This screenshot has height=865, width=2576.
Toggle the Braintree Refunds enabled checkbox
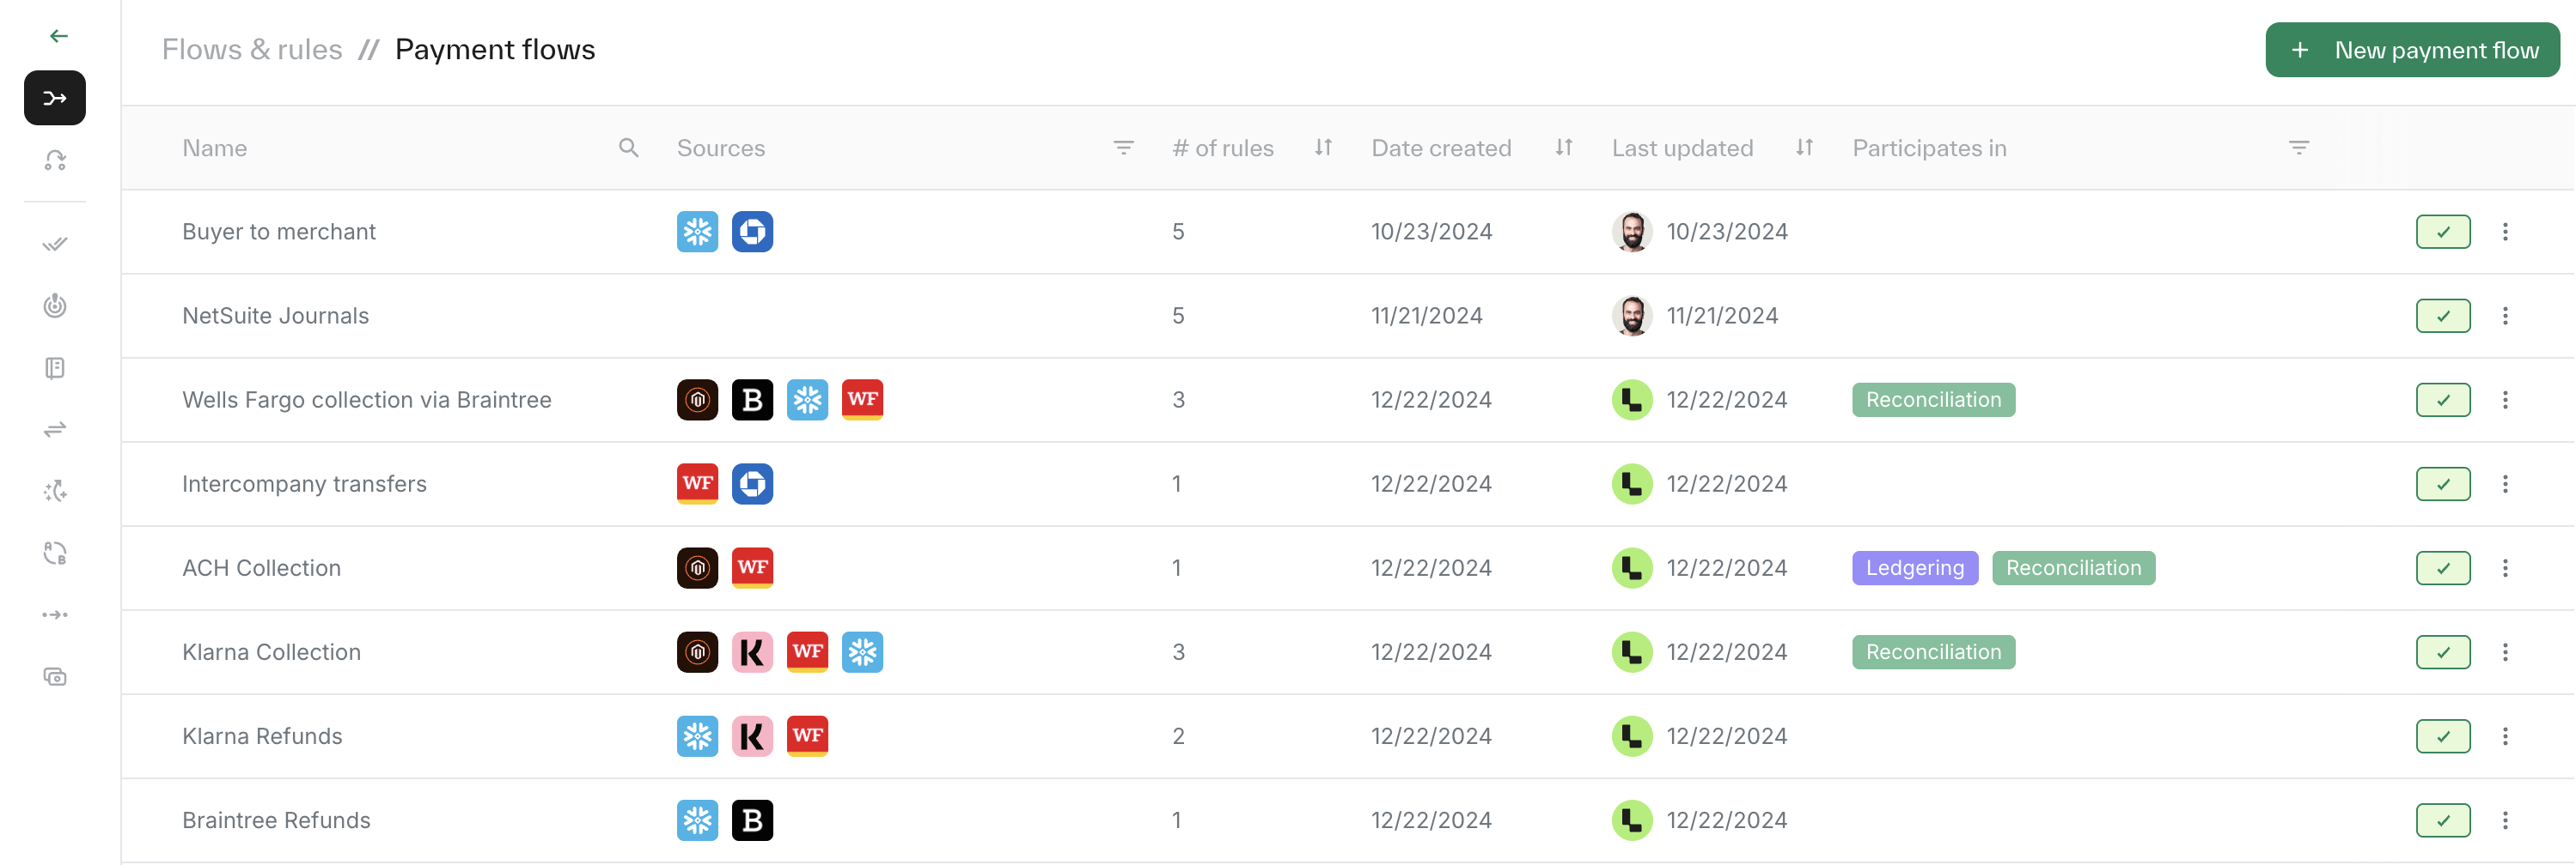point(2442,820)
